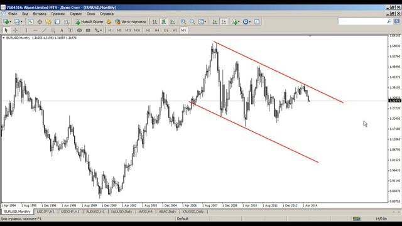Expand the tile-windows icon dropdown arrow
The image size is (402, 226).
tap(205, 22)
